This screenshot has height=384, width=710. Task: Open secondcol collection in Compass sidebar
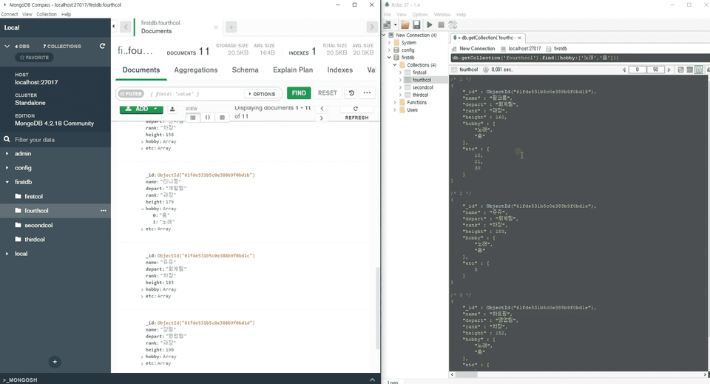pyautogui.click(x=38, y=225)
